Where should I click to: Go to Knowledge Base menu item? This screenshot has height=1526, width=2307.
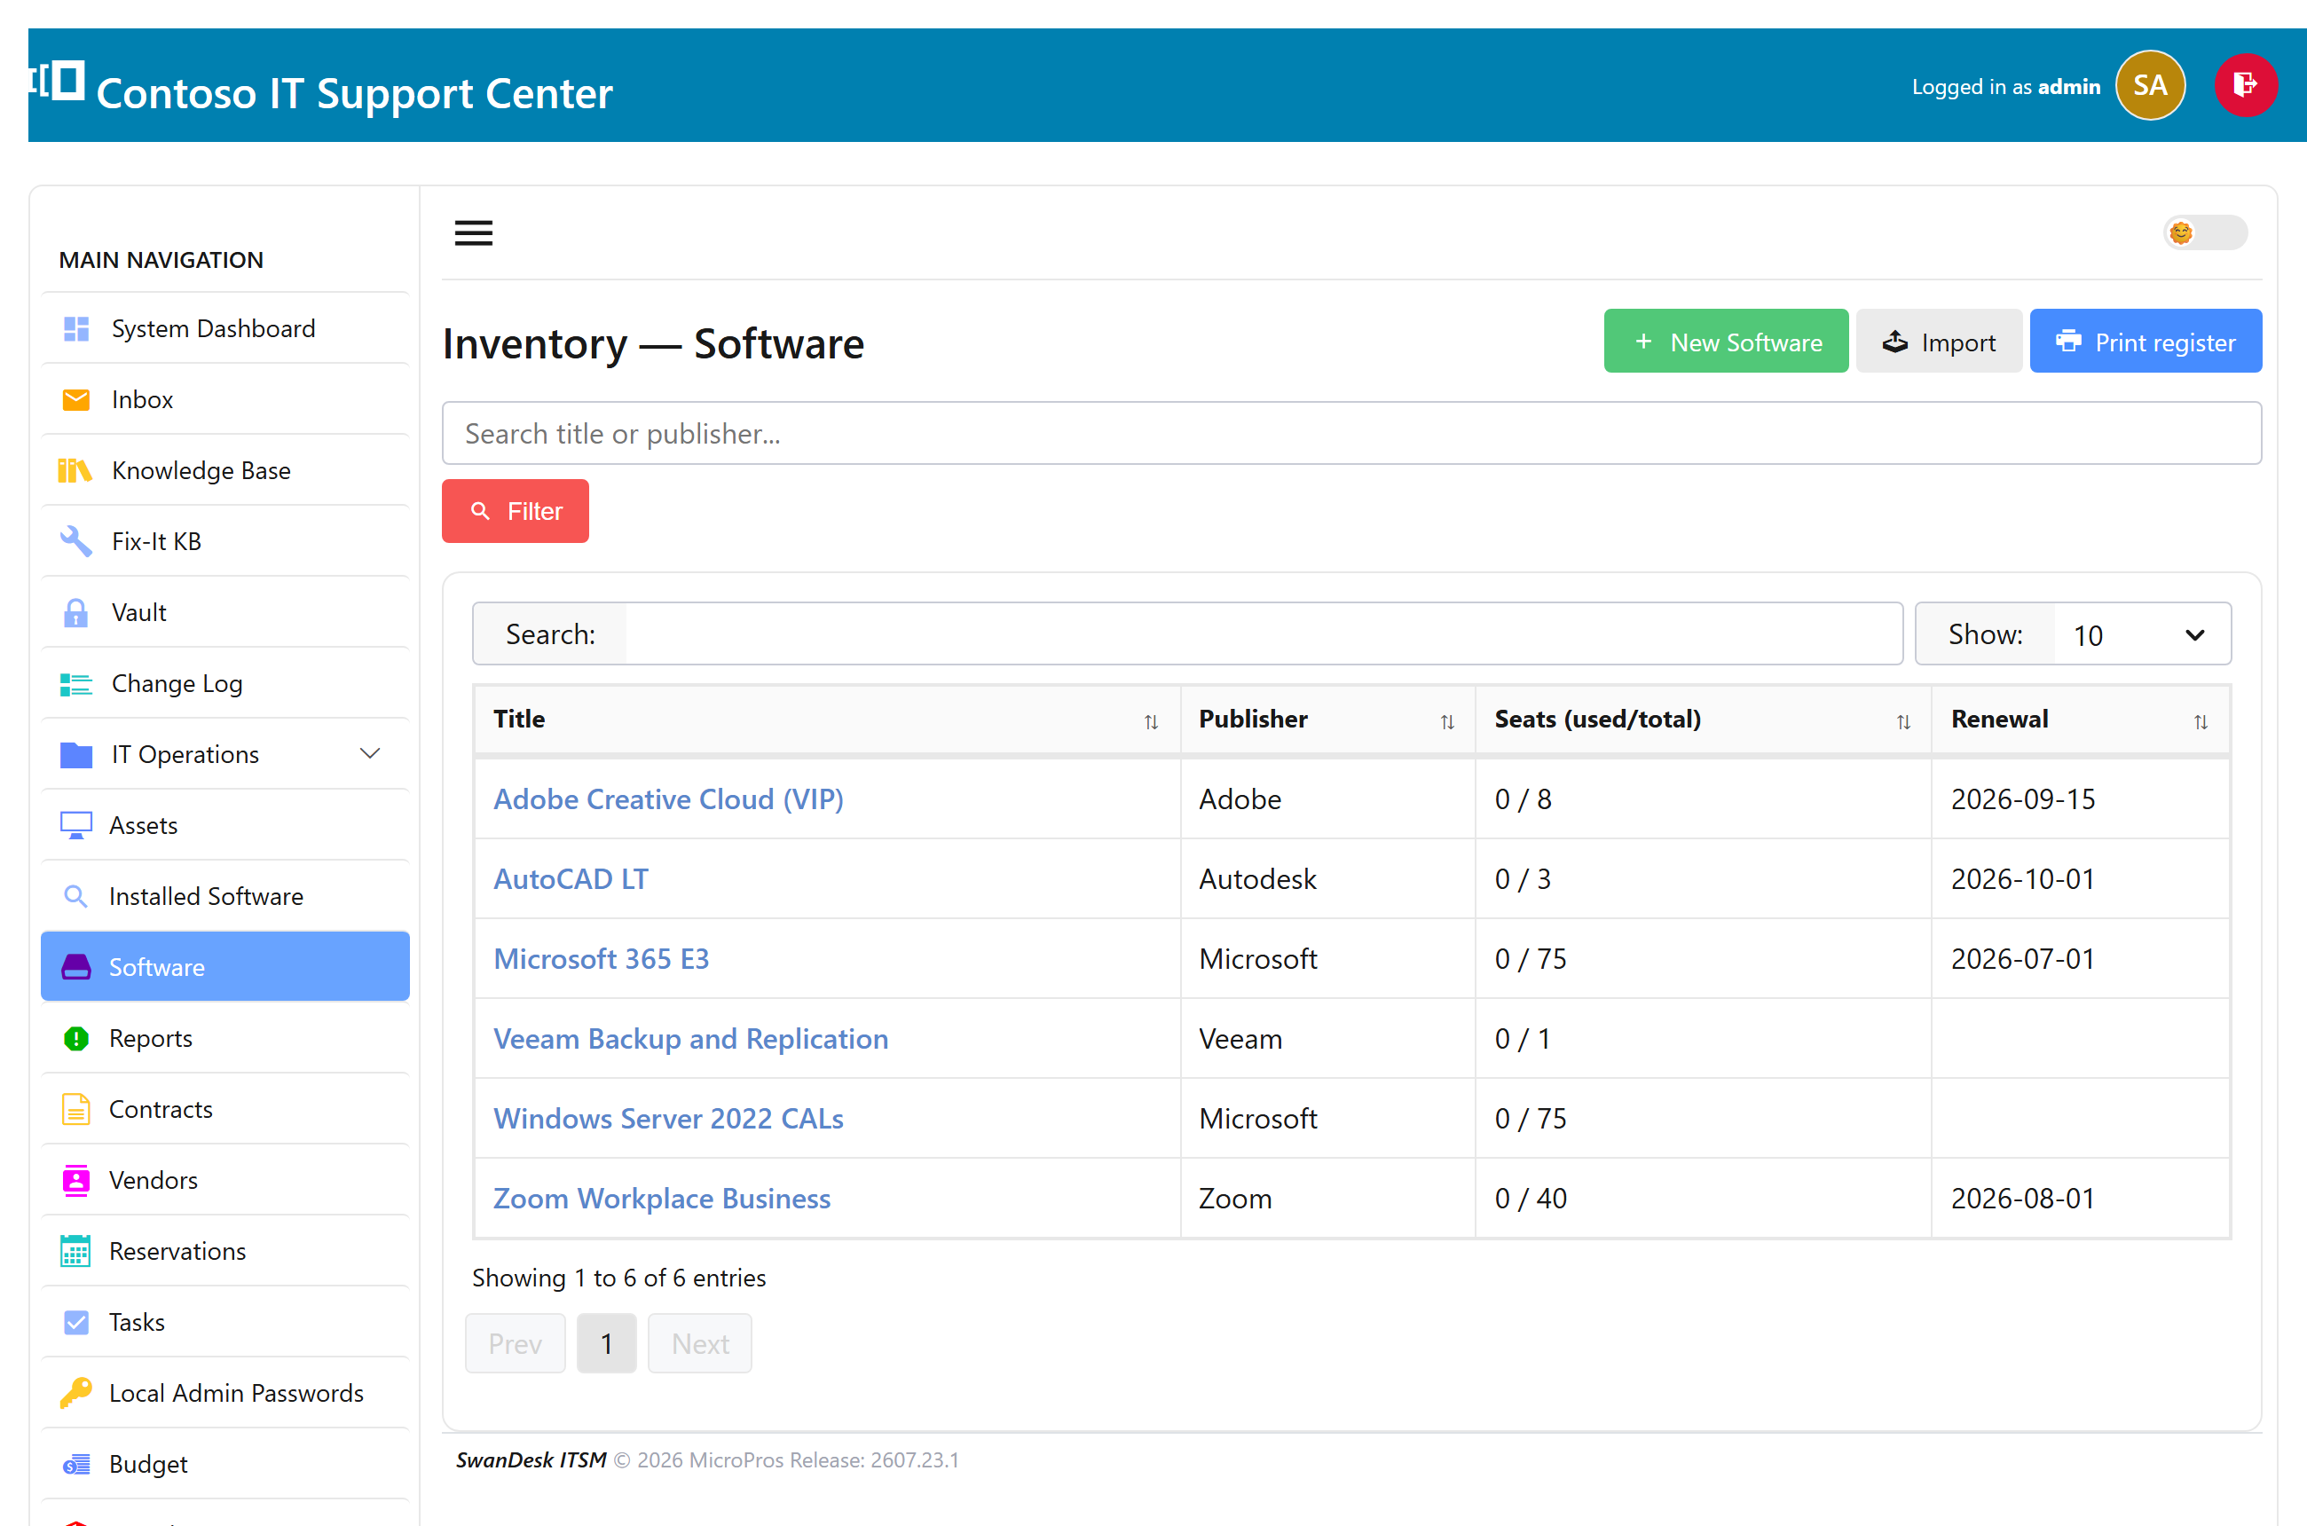tap(224, 471)
